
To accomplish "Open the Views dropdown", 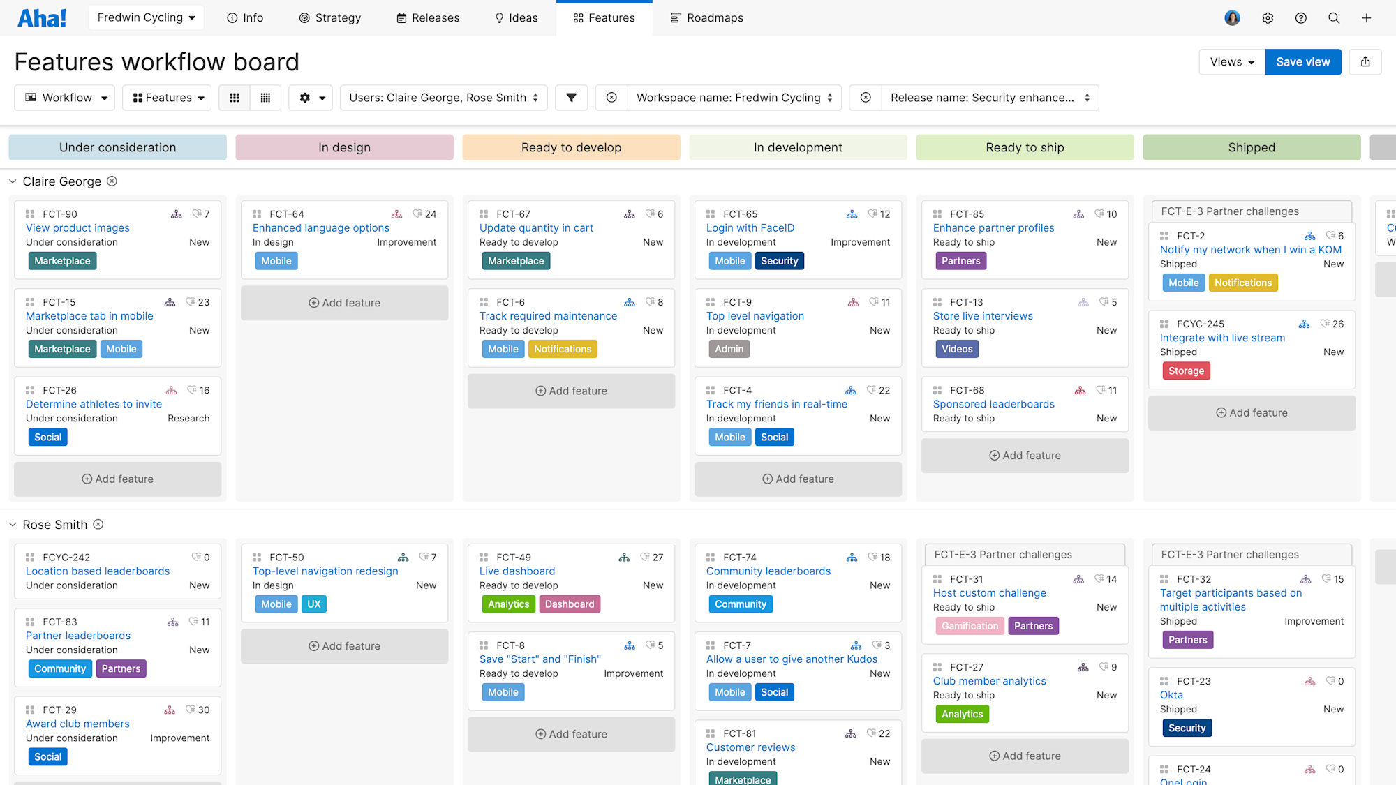I will [x=1231, y=61].
